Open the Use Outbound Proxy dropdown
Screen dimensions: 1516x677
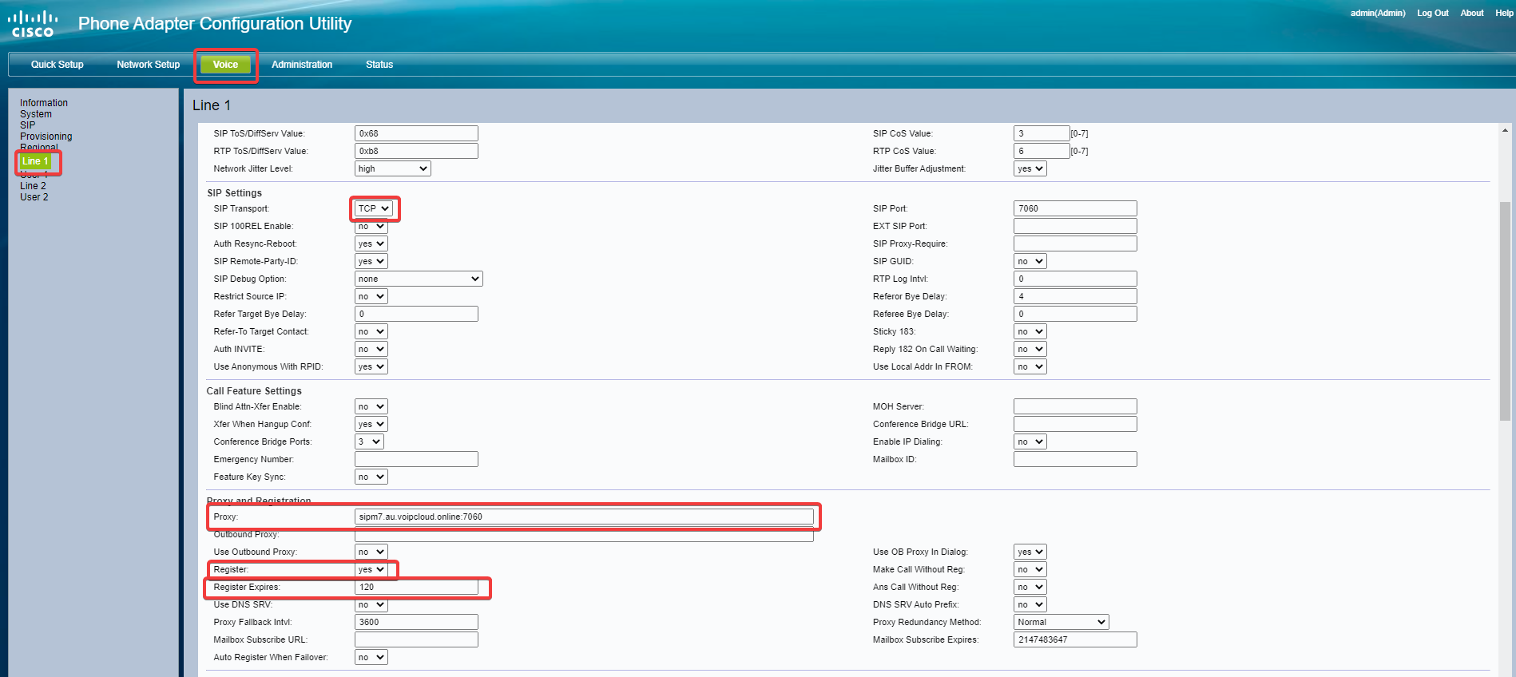371,552
